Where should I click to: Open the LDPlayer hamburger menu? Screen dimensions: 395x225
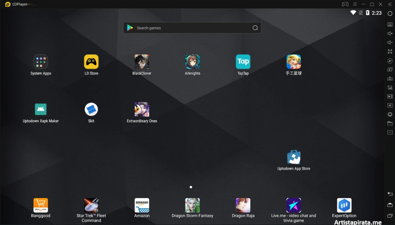click(x=354, y=4)
